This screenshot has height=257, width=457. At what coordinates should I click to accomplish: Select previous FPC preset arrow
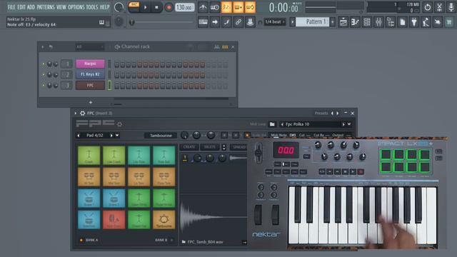pos(332,113)
